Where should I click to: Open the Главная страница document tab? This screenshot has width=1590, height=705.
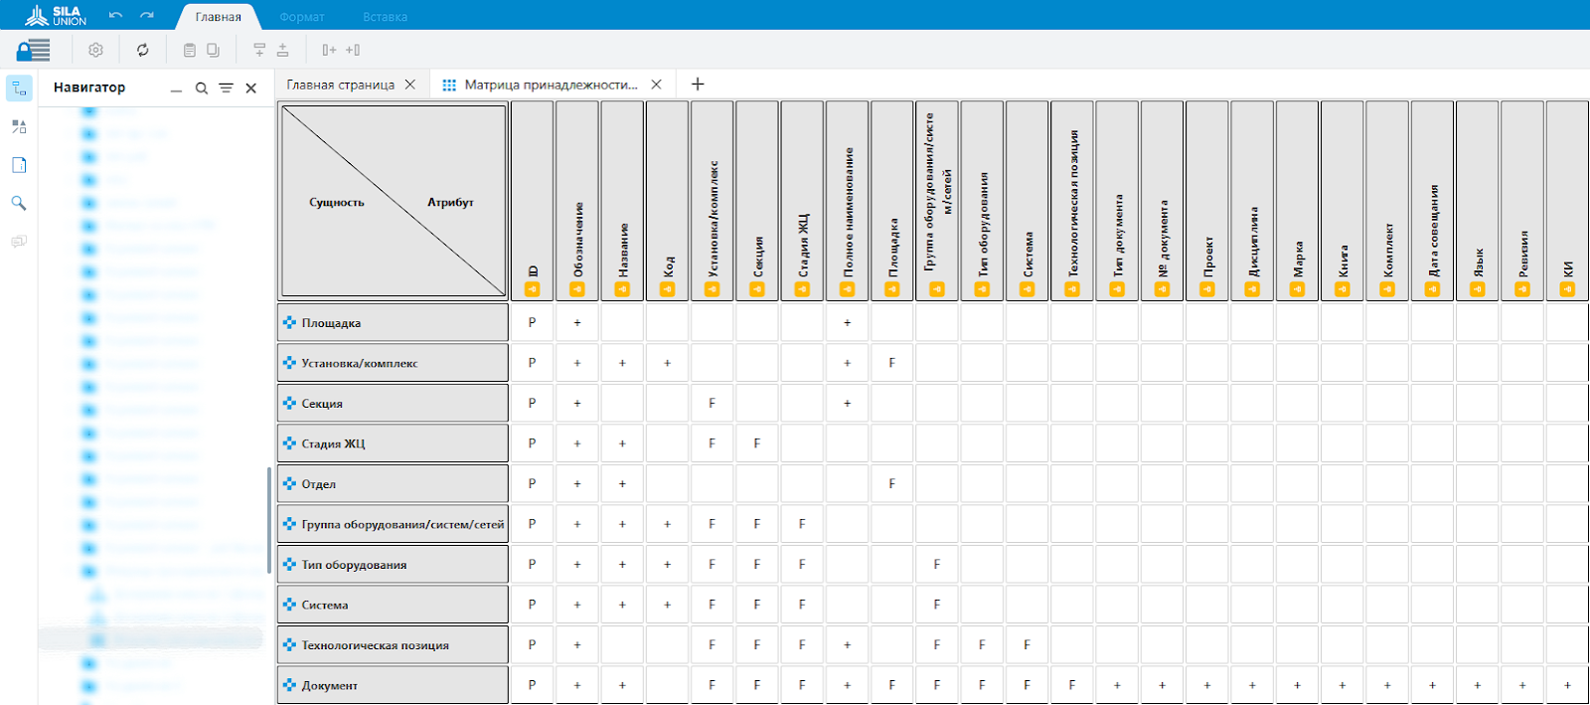[341, 85]
